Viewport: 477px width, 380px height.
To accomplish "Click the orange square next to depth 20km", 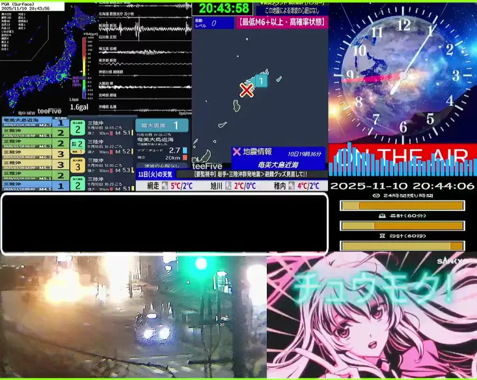I will point(185,157).
